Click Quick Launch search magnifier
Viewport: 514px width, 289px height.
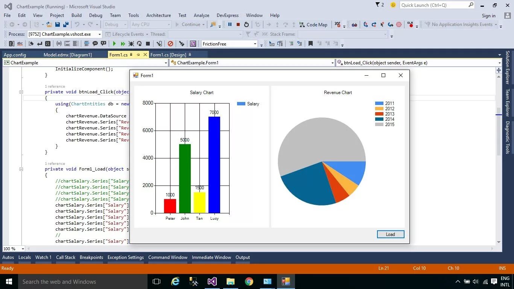pyautogui.click(x=471, y=5)
